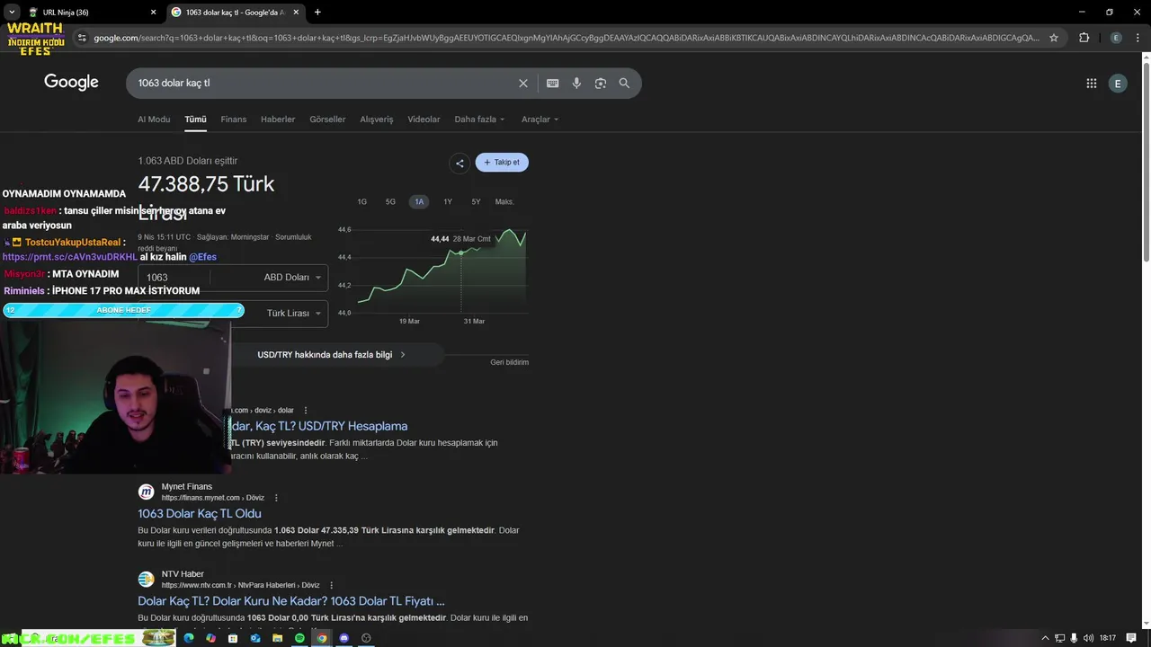The image size is (1151, 647).
Task: Open OBS Studio from taskbar
Action: pyautogui.click(x=366, y=638)
